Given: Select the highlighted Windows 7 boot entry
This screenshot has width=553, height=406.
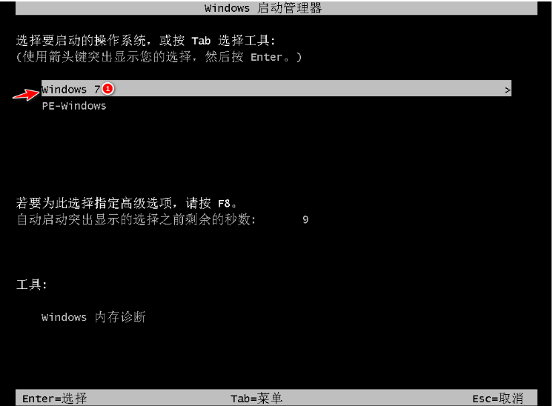Looking at the screenshot, I should point(276,88).
